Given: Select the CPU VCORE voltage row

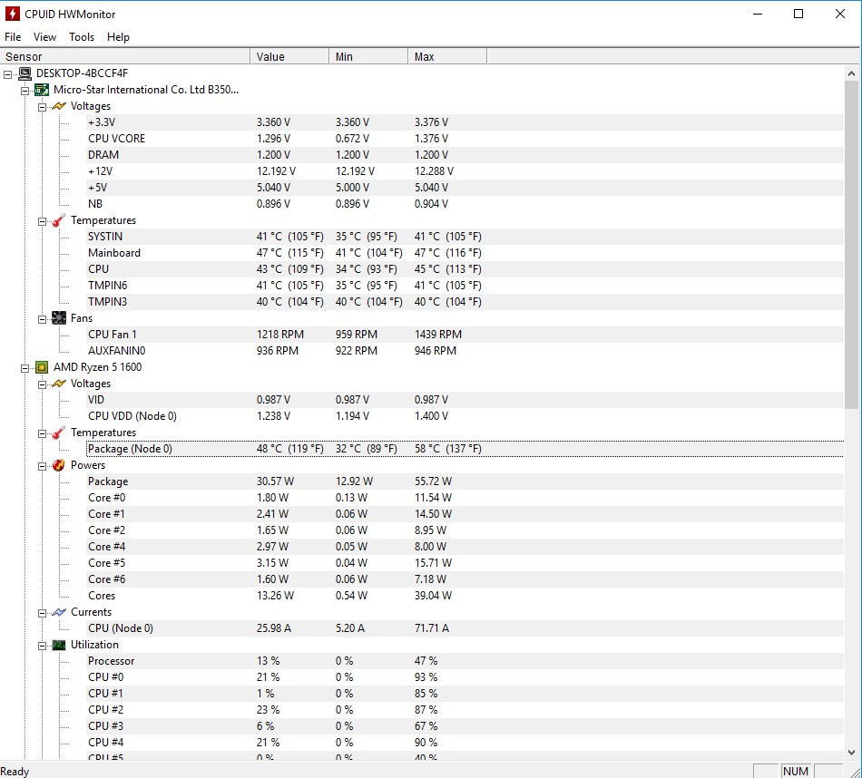Looking at the screenshot, I should pyautogui.click(x=465, y=139).
